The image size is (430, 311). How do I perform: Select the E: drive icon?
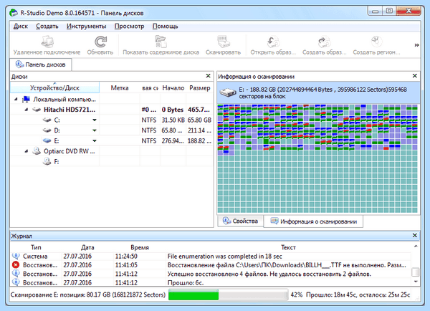tap(47, 140)
